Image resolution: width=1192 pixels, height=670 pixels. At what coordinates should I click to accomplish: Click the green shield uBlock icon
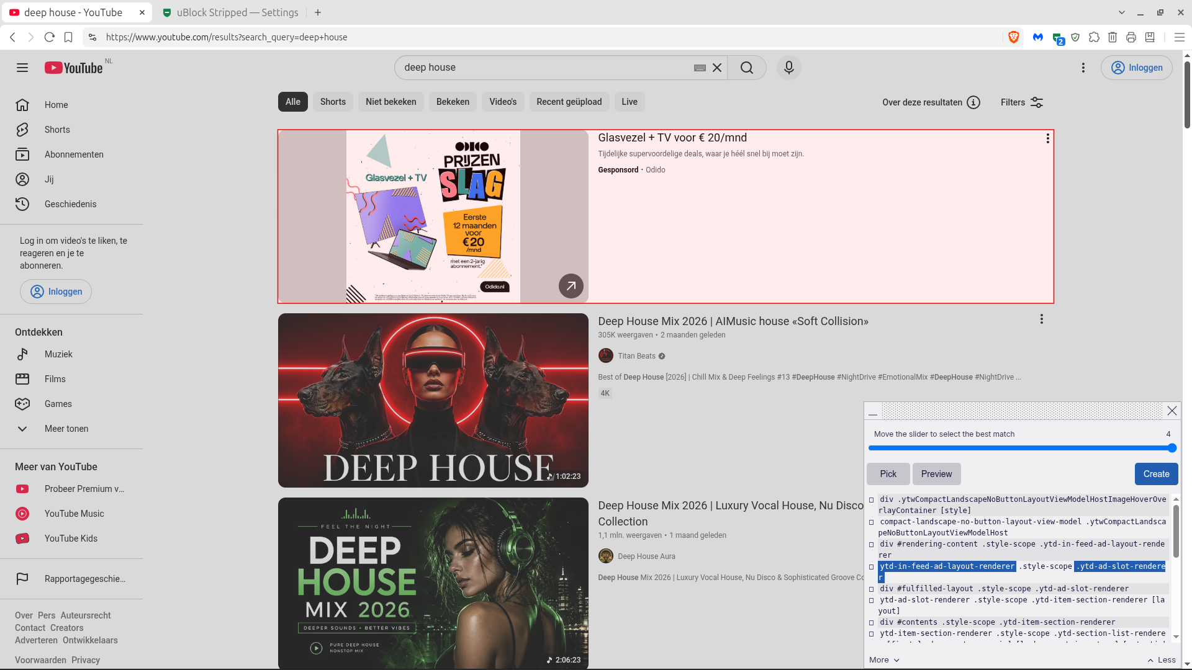pyautogui.click(x=1075, y=37)
